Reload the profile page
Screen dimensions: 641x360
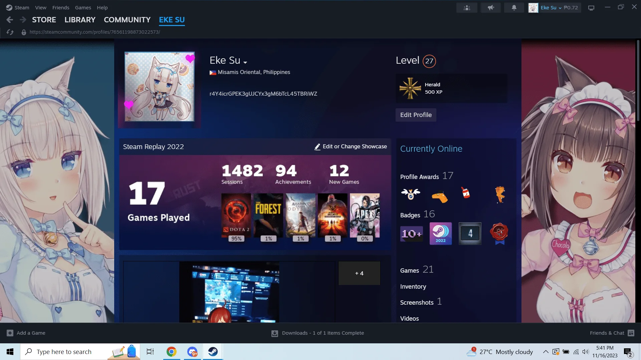tap(10, 32)
